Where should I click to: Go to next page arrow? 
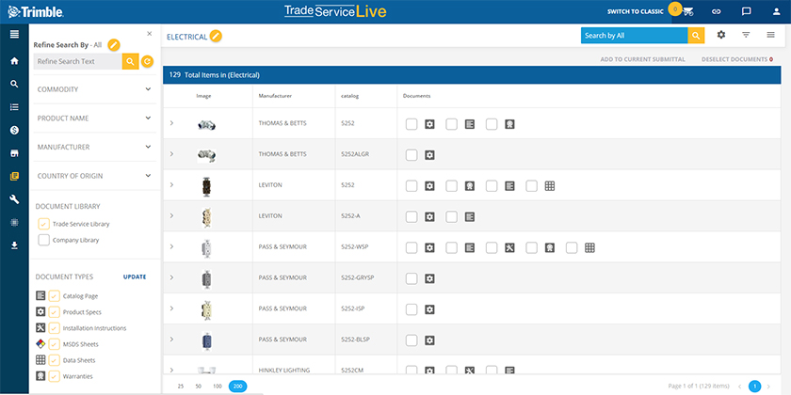point(768,387)
